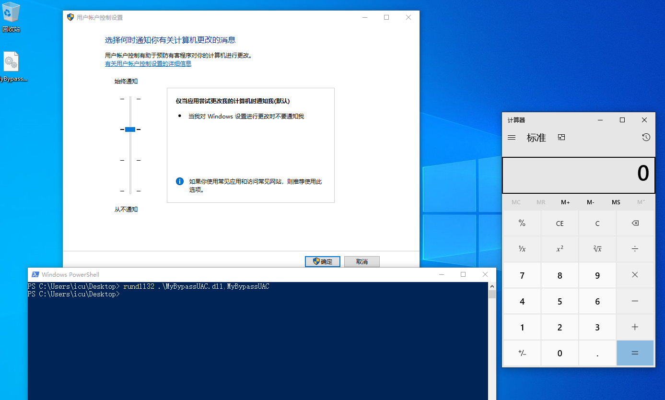Viewport: 665px width, 400px height.
Task: Click the Calculator display value 0
Action: (643, 174)
